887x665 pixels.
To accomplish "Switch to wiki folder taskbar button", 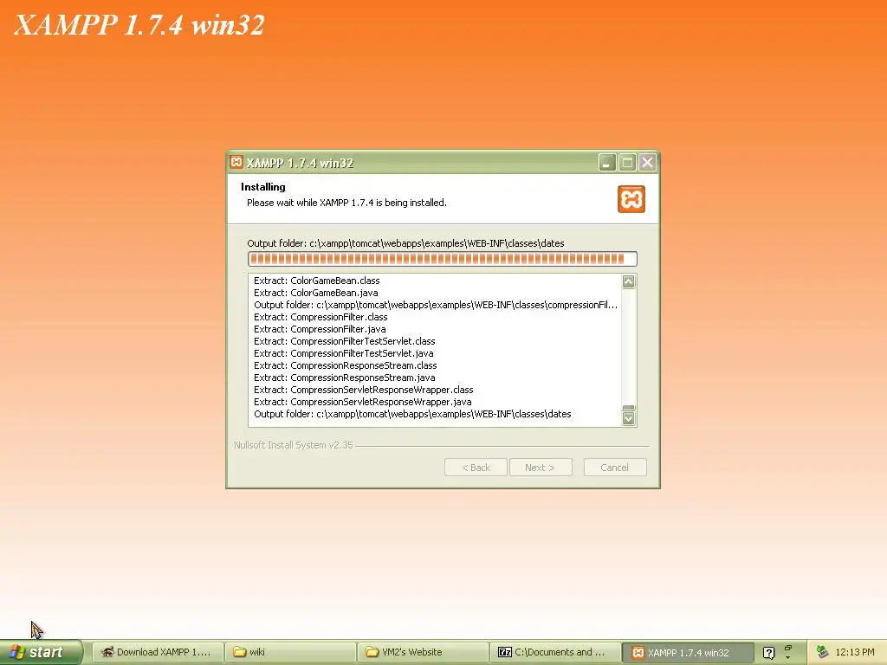I will point(289,652).
